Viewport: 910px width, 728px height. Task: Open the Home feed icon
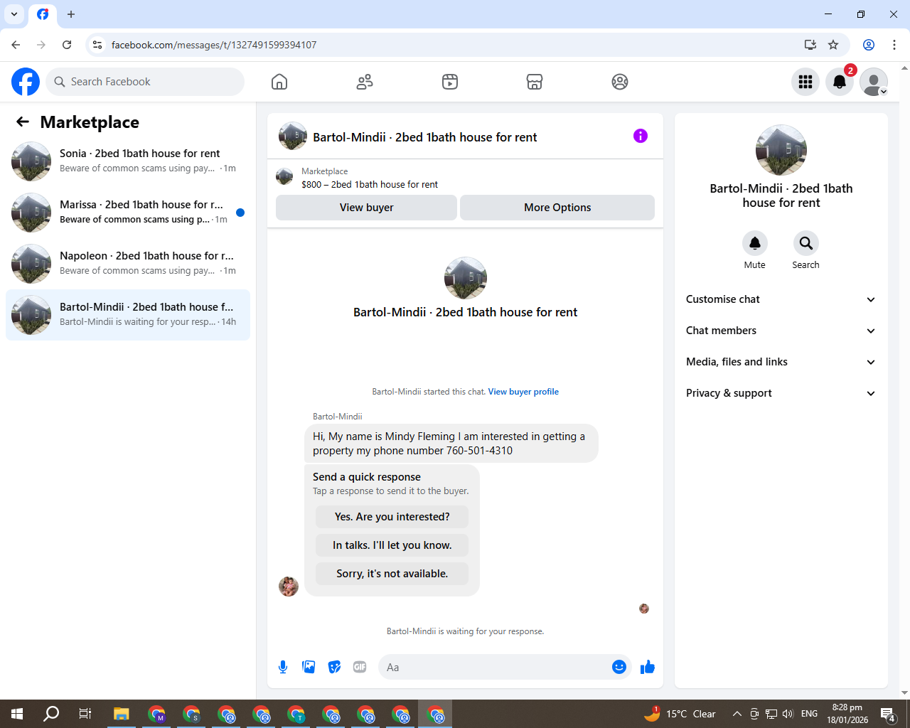click(x=279, y=82)
